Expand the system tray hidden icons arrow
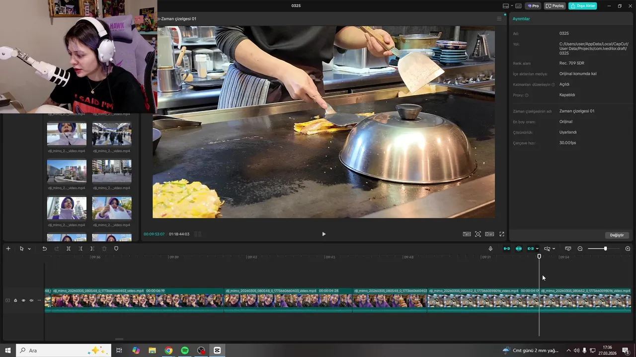Image resolution: width=636 pixels, height=357 pixels. click(568, 351)
